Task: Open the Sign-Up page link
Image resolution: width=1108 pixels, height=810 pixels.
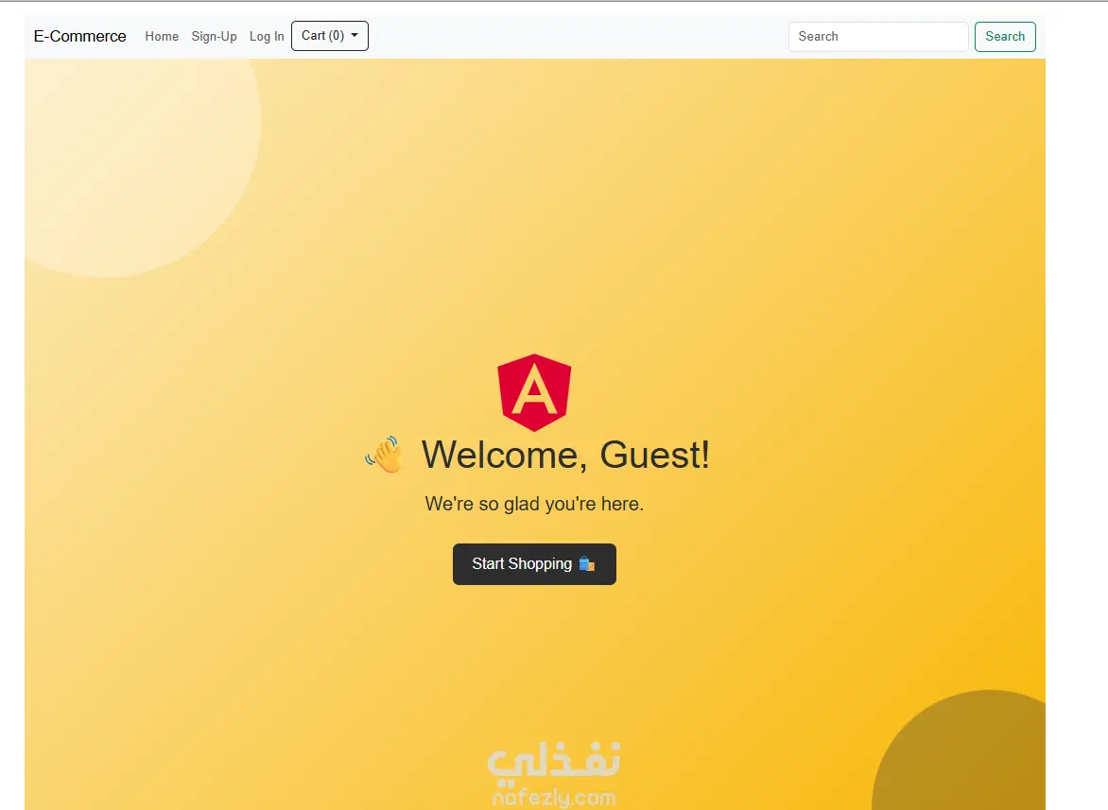Action: click(x=214, y=36)
